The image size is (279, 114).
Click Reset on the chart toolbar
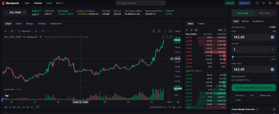click(178, 31)
